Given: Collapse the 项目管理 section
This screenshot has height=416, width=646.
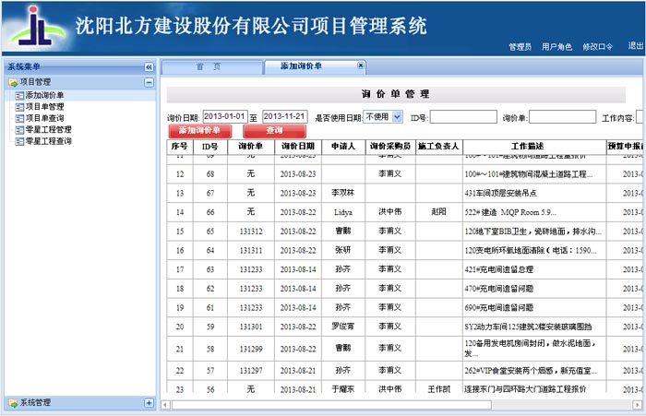Looking at the screenshot, I should 149,83.
